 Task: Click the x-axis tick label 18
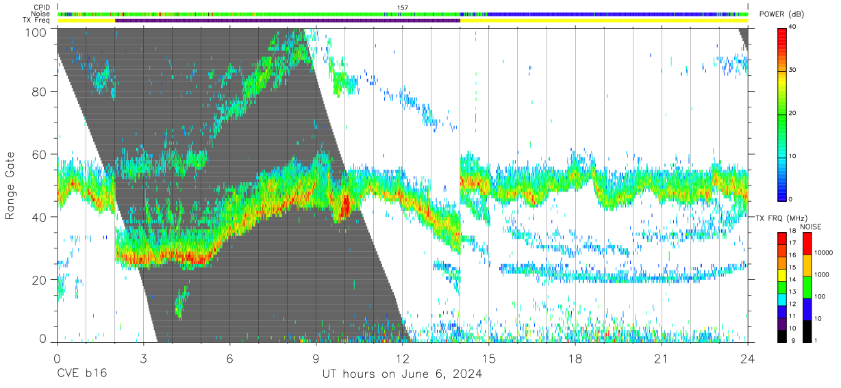pyautogui.click(x=575, y=358)
